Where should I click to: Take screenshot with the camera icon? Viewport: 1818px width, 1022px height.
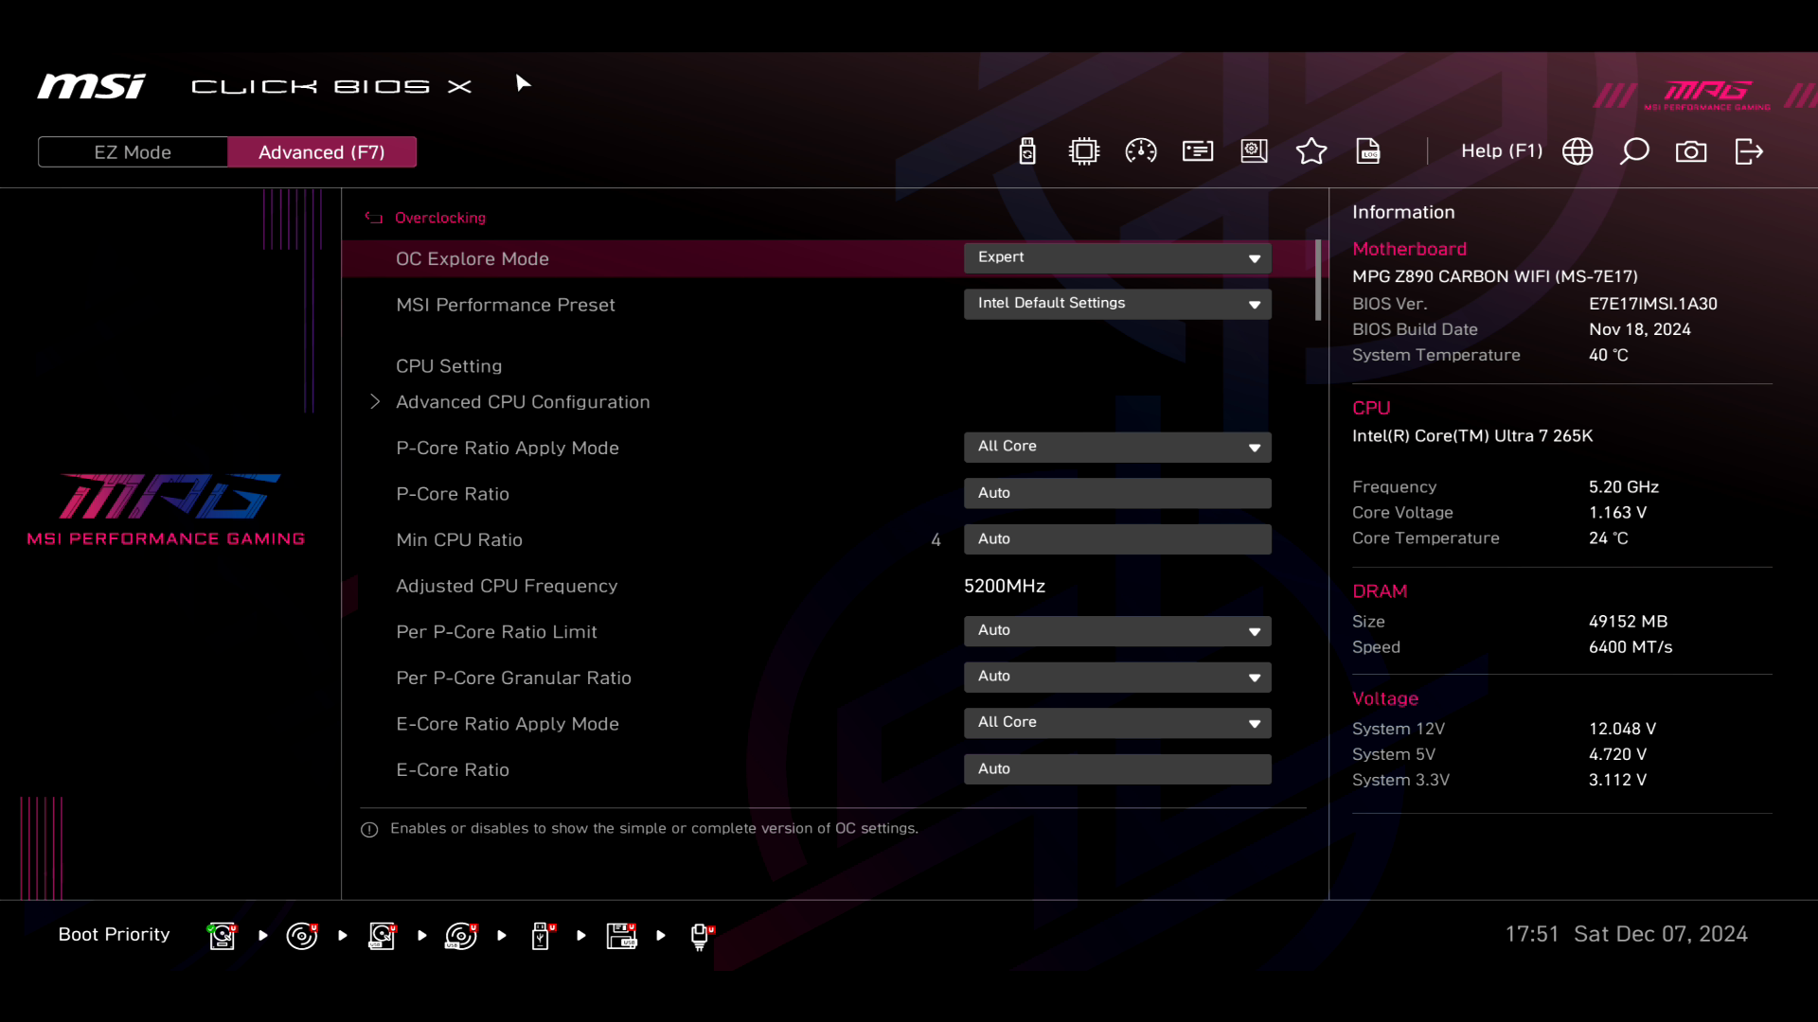point(1691,151)
